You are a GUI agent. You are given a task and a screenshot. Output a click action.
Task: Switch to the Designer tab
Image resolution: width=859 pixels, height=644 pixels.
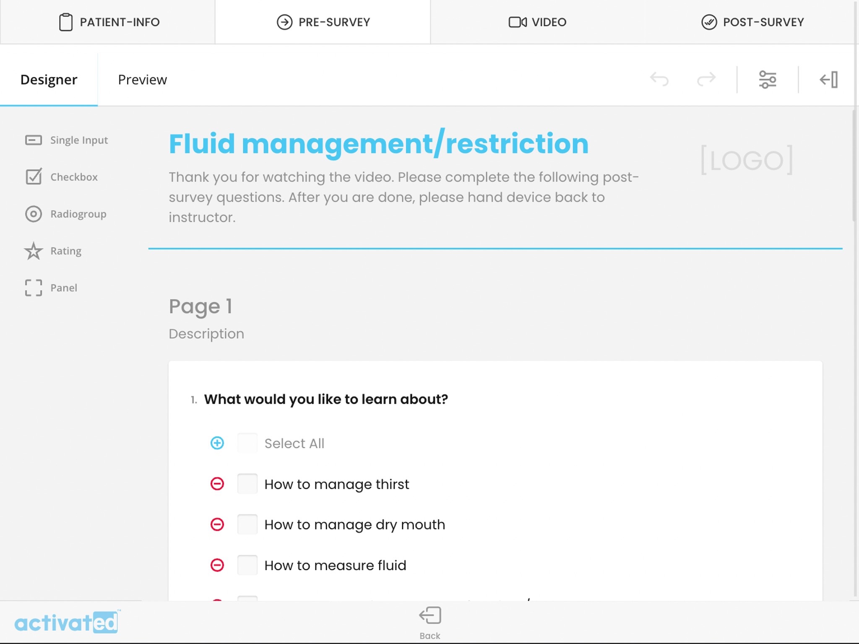49,79
